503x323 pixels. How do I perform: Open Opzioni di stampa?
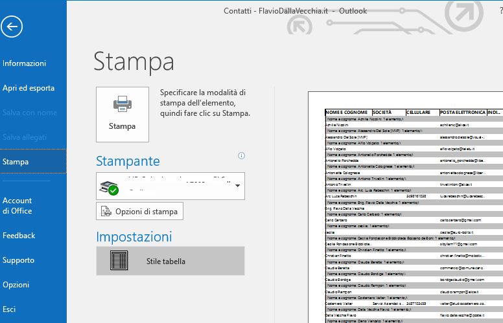click(139, 211)
